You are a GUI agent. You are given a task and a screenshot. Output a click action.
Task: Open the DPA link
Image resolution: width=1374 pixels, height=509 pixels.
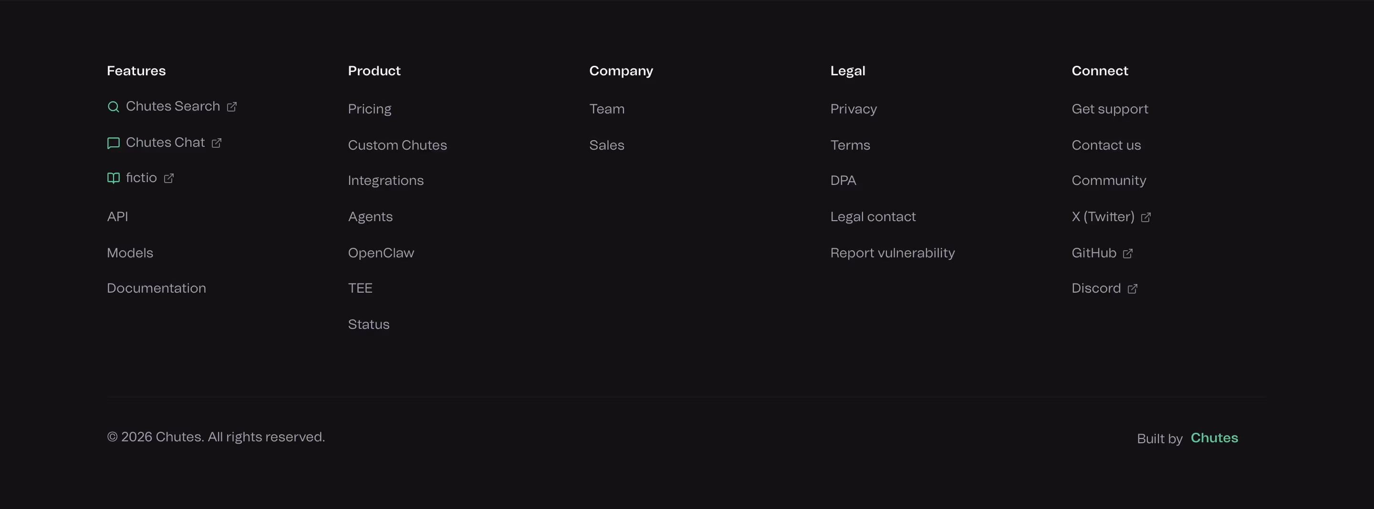coord(843,180)
